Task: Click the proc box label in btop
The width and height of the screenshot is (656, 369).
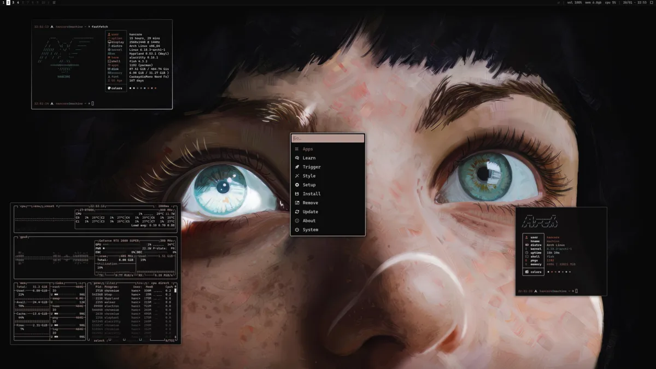Action: [97, 283]
